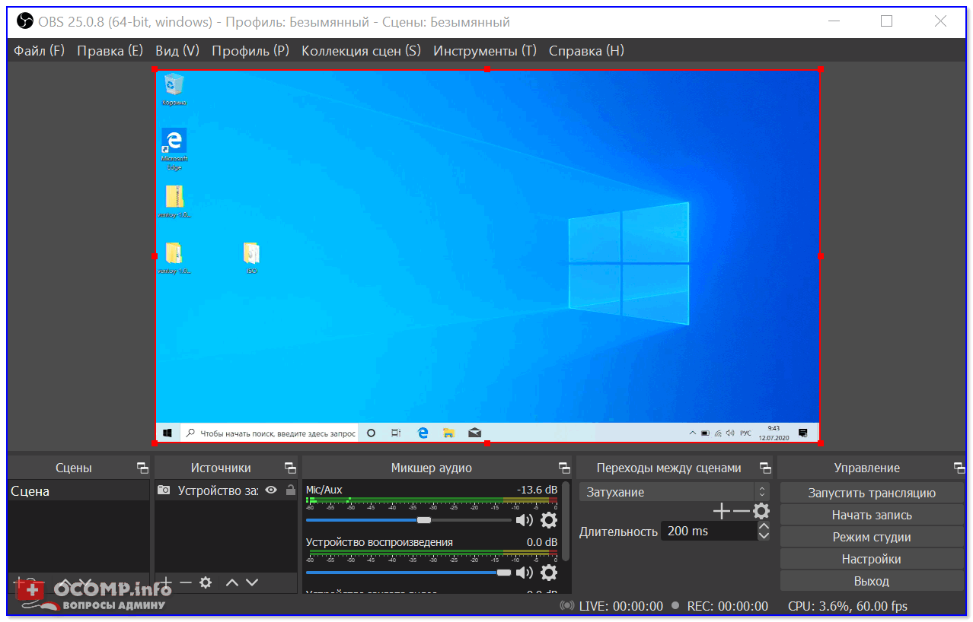Add a scene transition with plus icon
973x622 pixels.
pos(721,511)
